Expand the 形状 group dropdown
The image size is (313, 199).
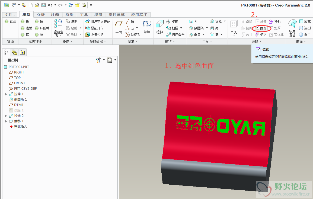point(170,41)
